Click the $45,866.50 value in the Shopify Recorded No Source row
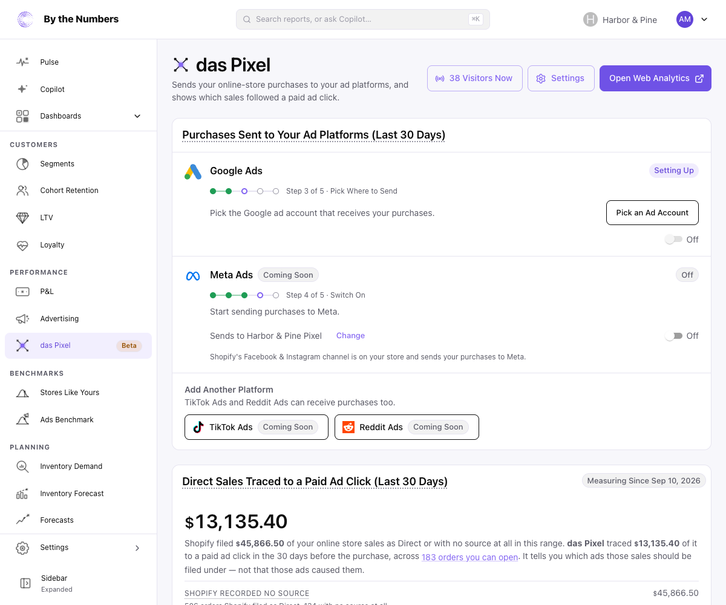Screen dimensions: 726x605 click(676, 594)
